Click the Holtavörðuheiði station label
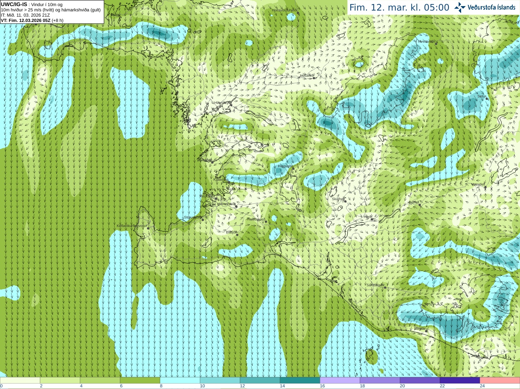The height and width of the screenshot is (389, 520). point(284,10)
